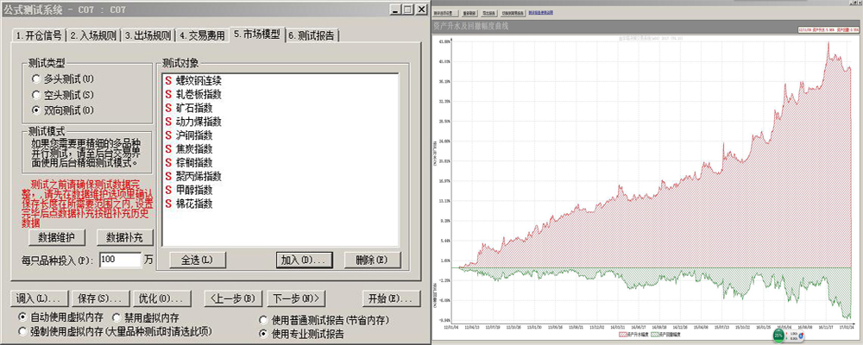The image size is (863, 345).
Task: Click the green 25% memory widget
Action: [778, 334]
